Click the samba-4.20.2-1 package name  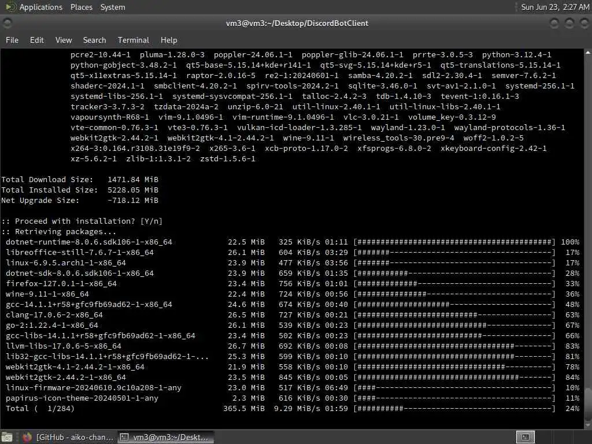380,76
